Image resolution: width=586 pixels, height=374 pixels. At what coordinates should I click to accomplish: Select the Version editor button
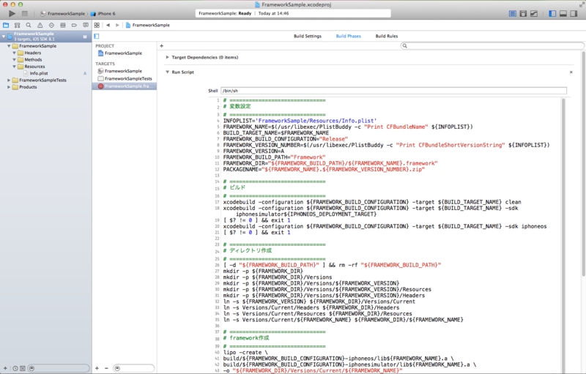[534, 13]
